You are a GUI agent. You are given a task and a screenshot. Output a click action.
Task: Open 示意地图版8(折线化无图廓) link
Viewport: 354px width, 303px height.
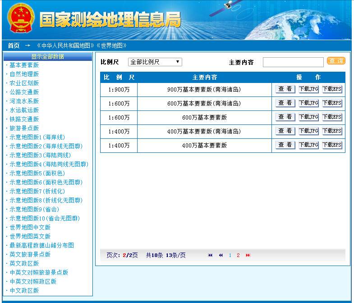click(x=46, y=201)
